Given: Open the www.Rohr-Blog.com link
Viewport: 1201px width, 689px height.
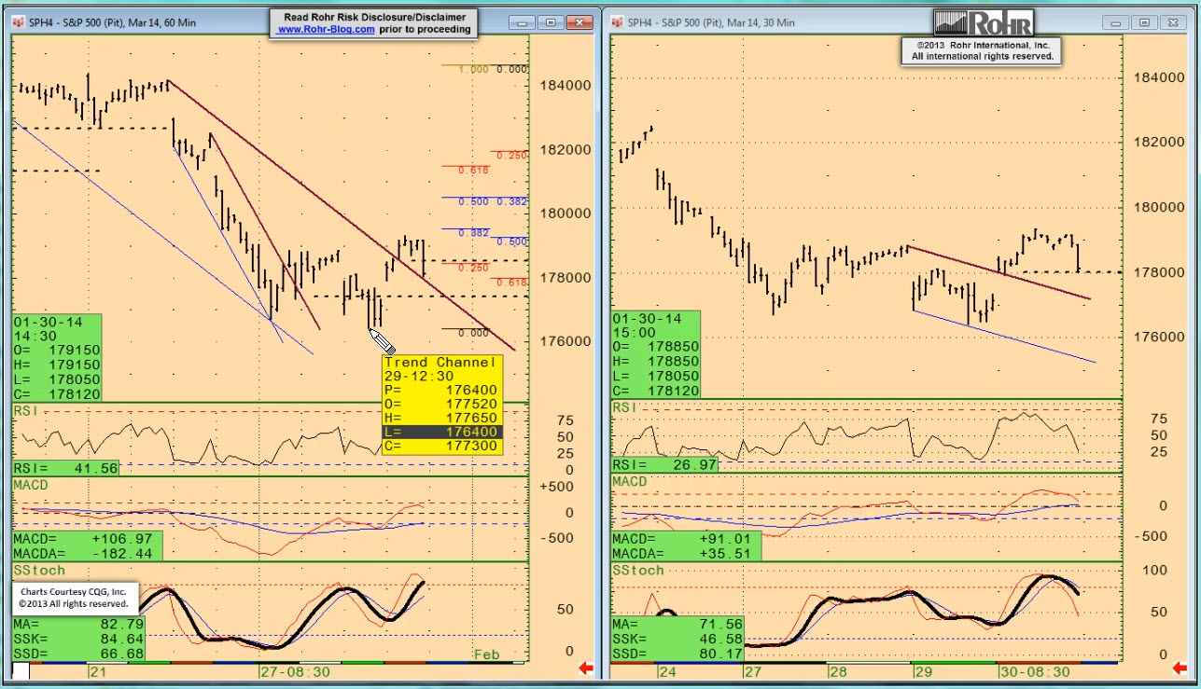Looking at the screenshot, I should [327, 30].
